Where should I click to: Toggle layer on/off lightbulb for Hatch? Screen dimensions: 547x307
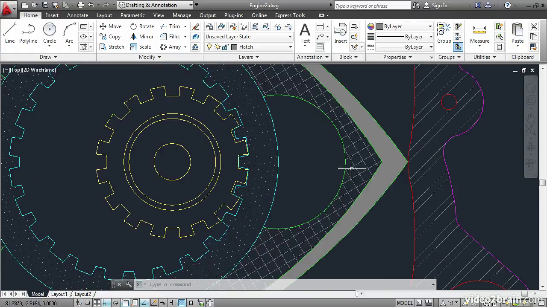(209, 47)
